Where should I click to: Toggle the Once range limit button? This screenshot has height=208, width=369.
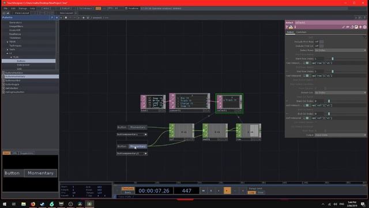point(260,192)
